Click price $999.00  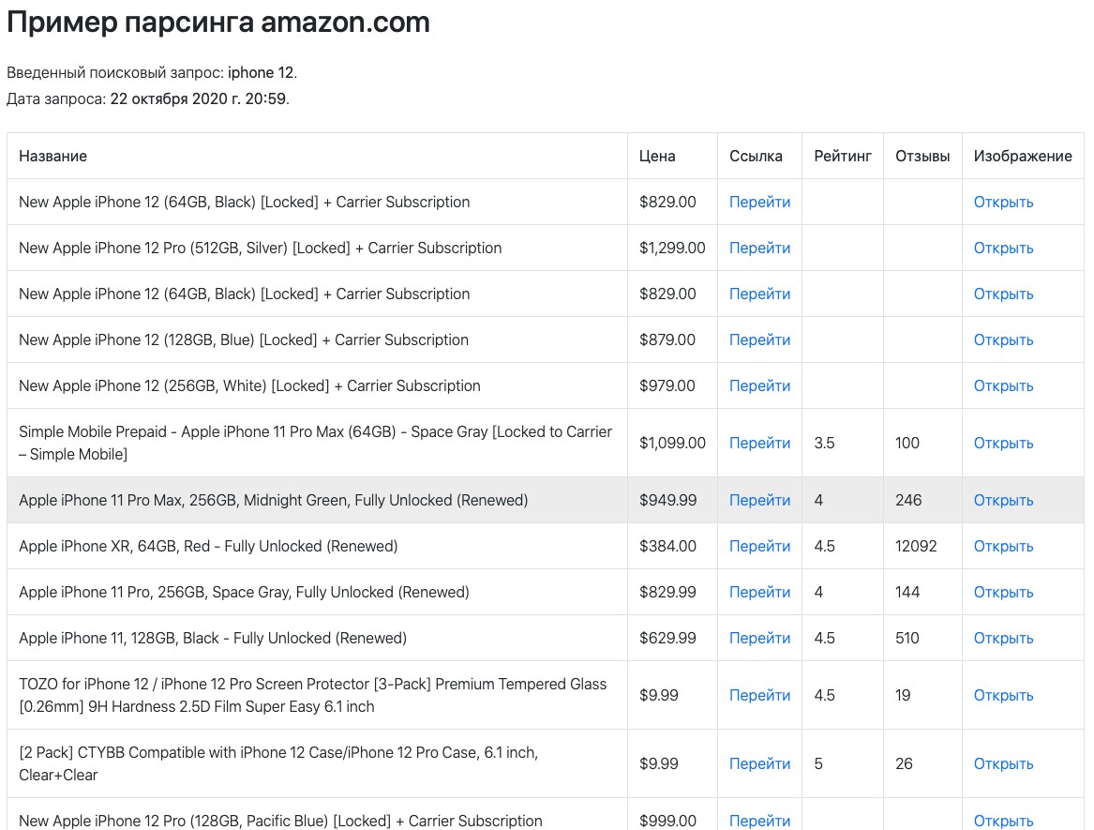667,821
